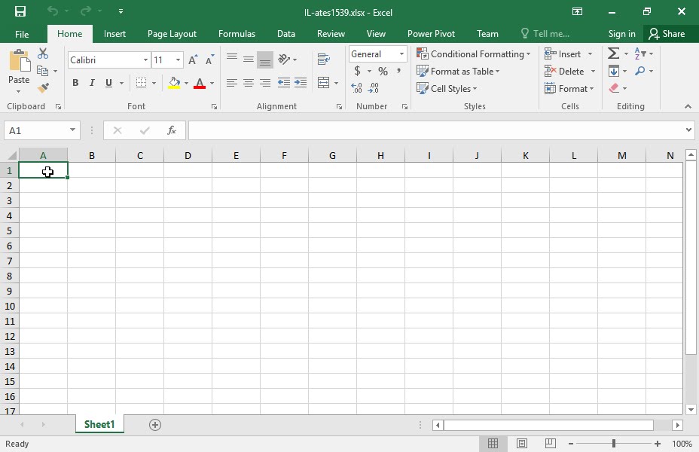Image resolution: width=699 pixels, height=452 pixels.
Task: Toggle Top Align
Action: point(232,59)
